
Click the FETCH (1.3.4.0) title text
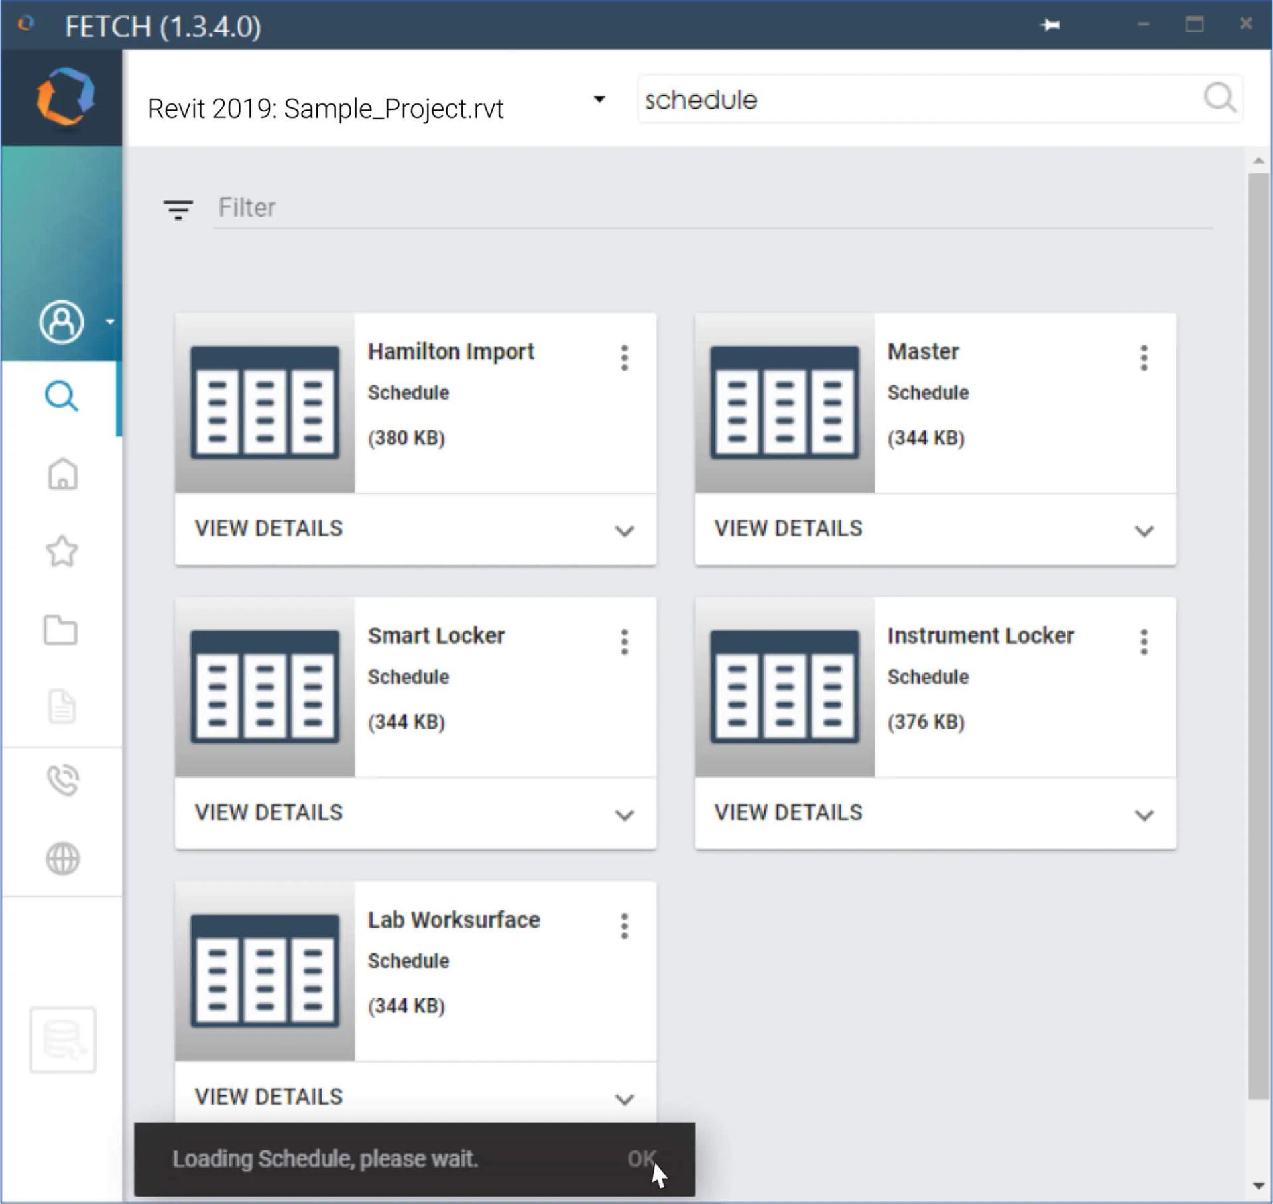pos(163,27)
